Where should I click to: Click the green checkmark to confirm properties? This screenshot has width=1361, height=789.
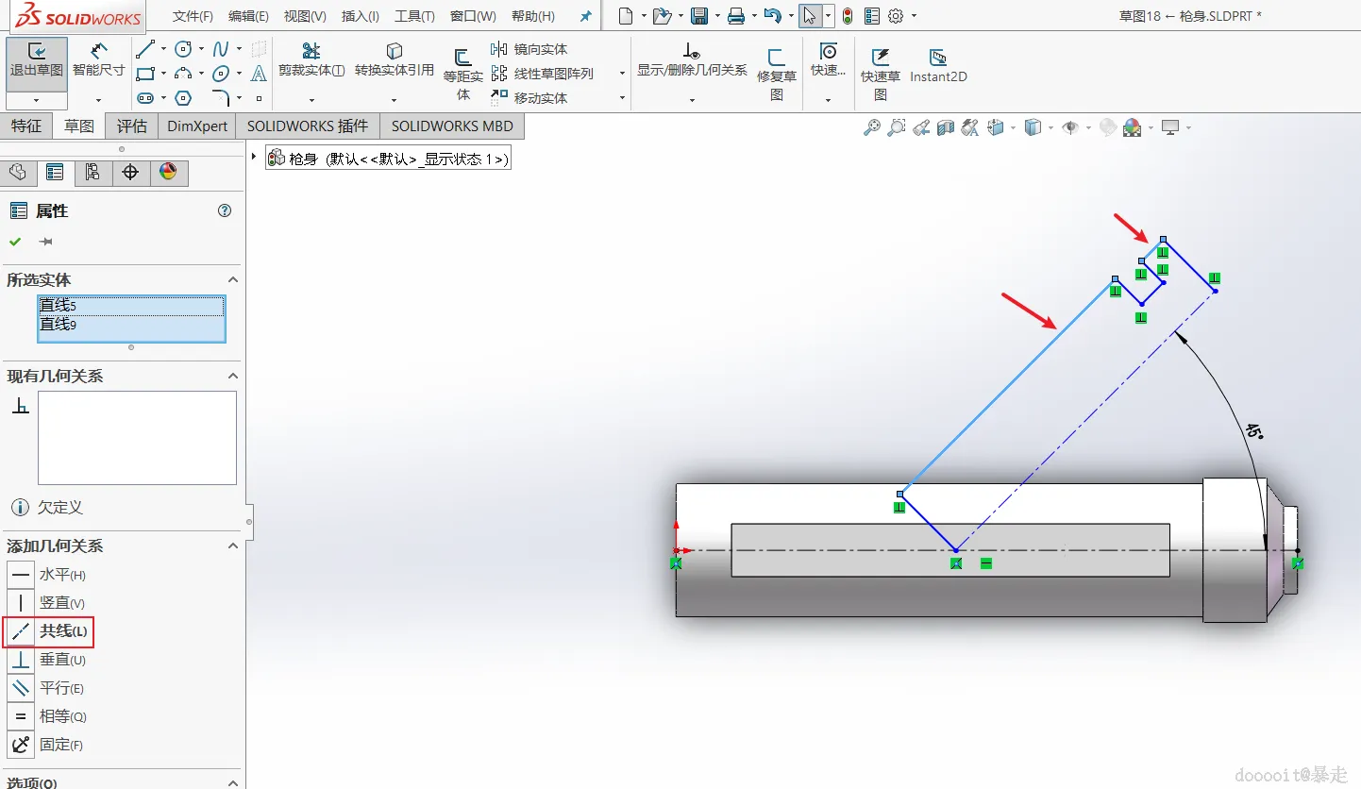[15, 242]
